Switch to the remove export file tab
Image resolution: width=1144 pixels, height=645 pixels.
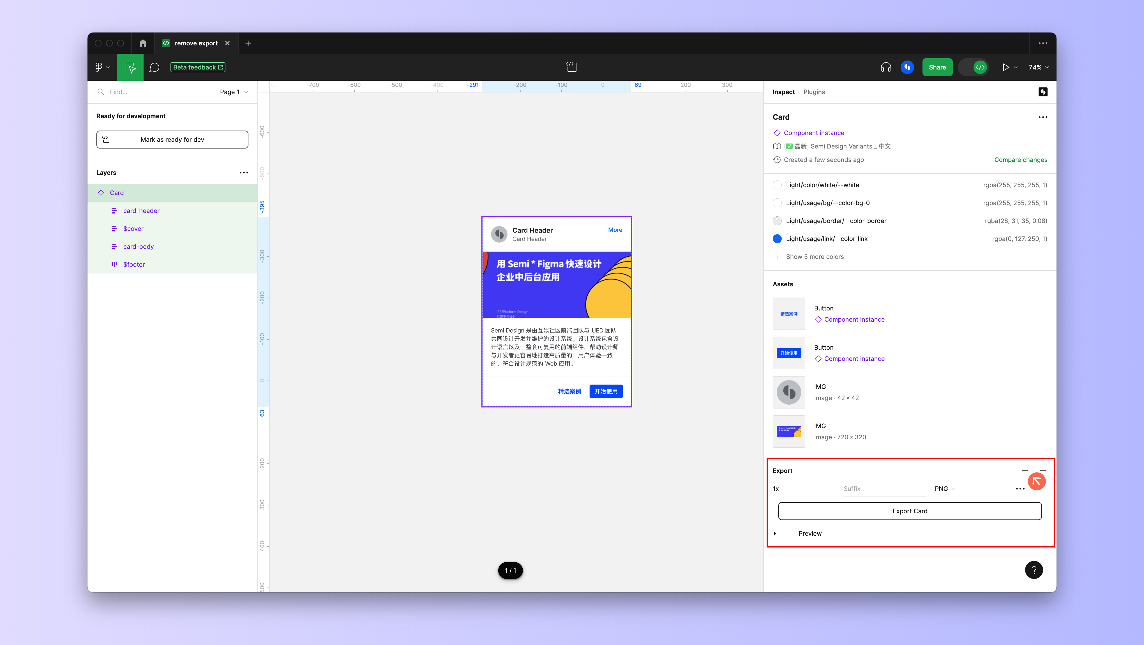click(x=196, y=43)
